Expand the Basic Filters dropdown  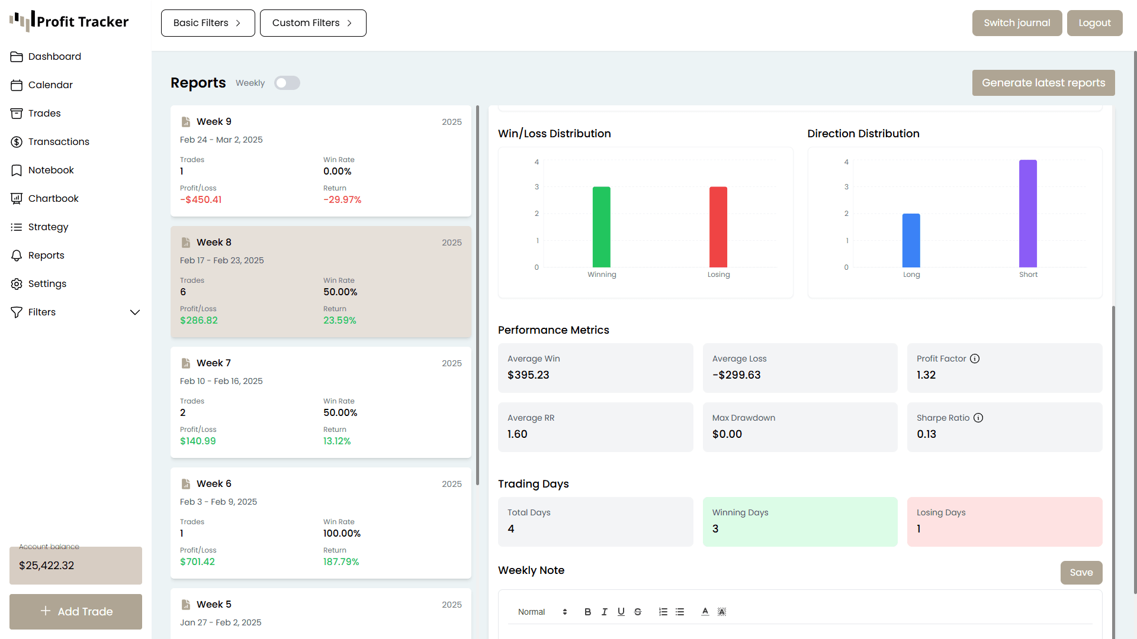pos(207,22)
